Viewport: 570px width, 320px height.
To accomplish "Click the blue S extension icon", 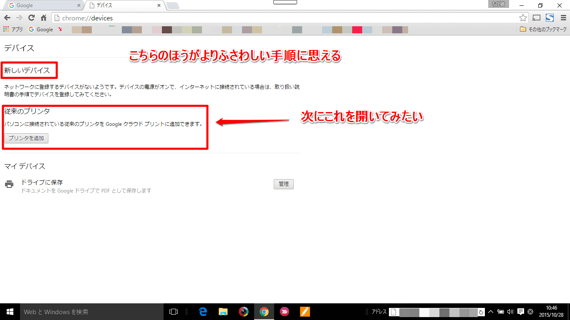I will coord(550,18).
